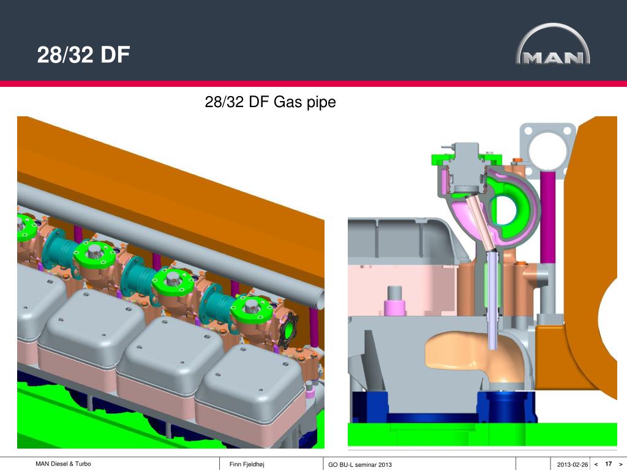Click the "GO BU-L seminar 2013" footer text

360,465
